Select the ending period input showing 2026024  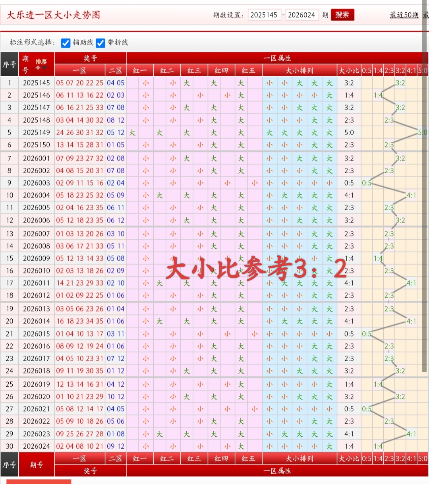[302, 15]
